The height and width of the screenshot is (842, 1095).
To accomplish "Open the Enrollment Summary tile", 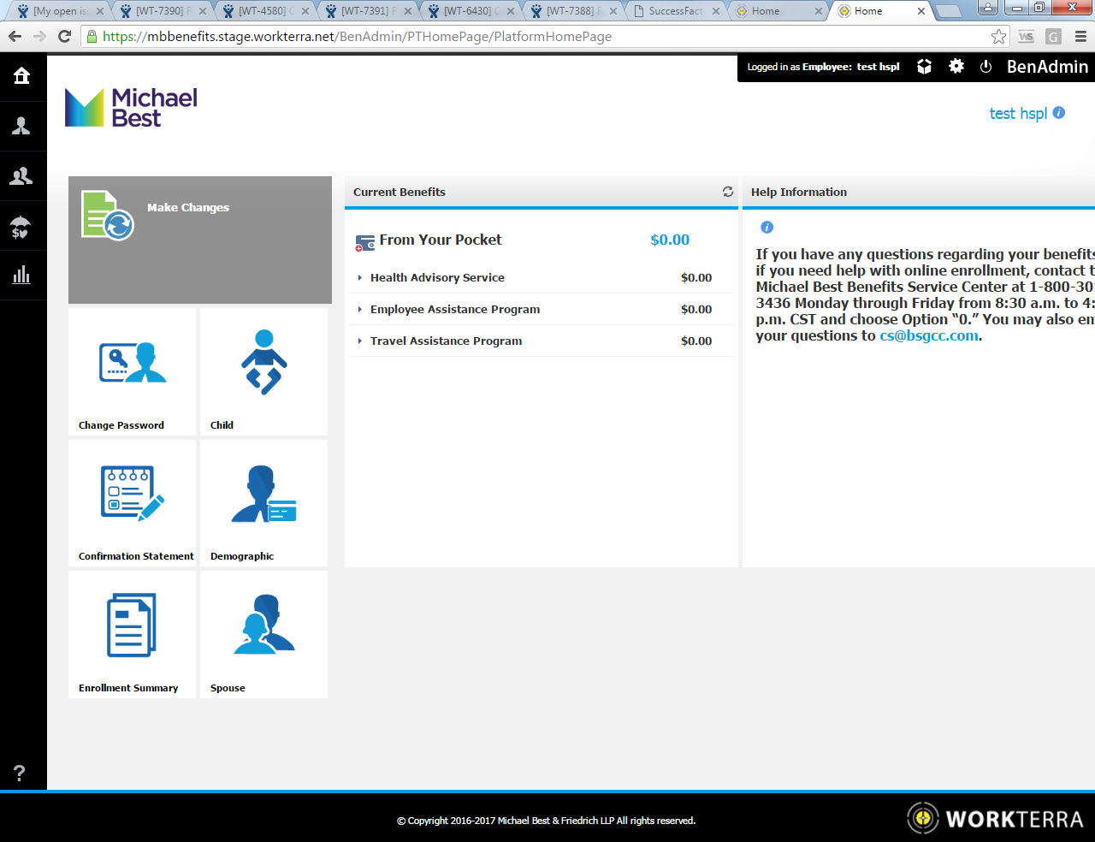I will 133,634.
